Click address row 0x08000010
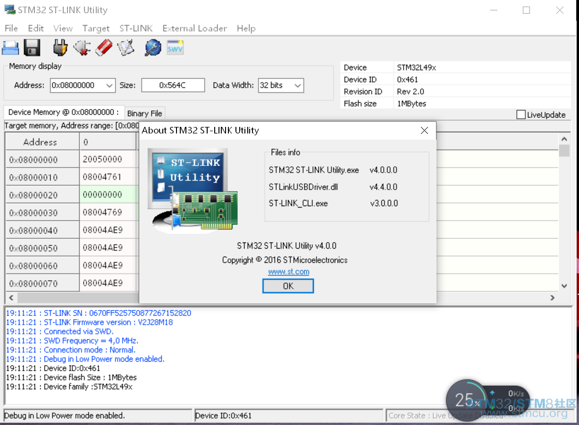The width and height of the screenshot is (579, 425). coord(42,177)
